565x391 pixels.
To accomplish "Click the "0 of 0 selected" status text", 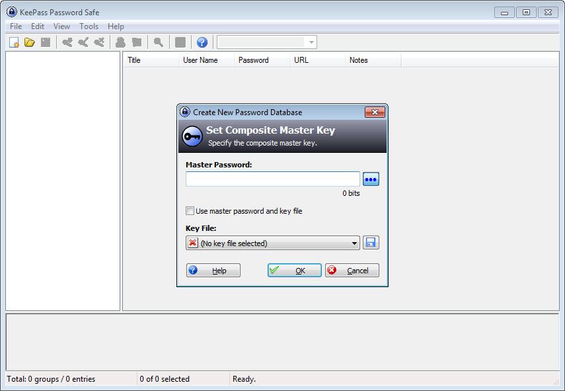I will [x=165, y=379].
